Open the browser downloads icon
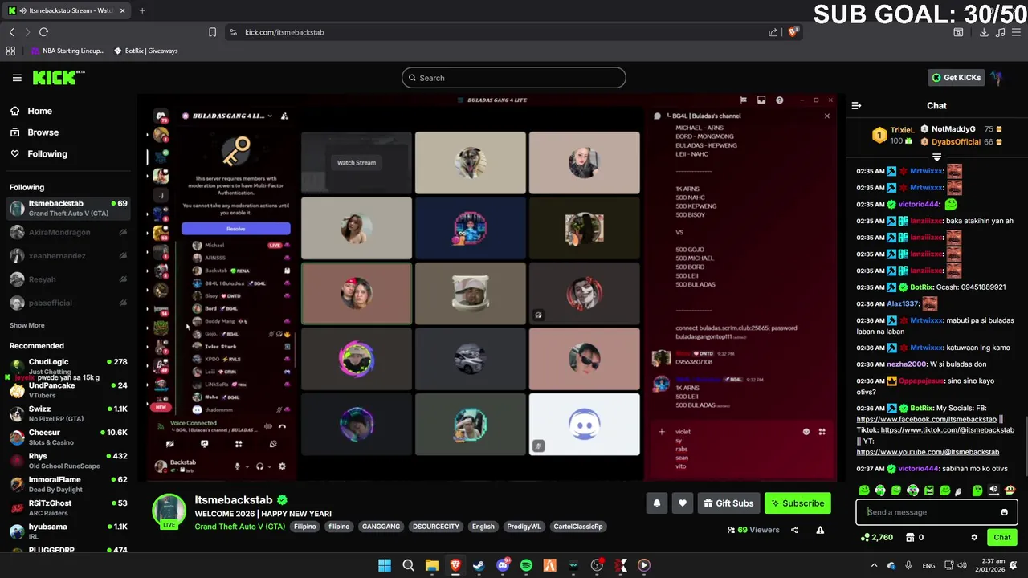The image size is (1028, 578). tap(984, 32)
